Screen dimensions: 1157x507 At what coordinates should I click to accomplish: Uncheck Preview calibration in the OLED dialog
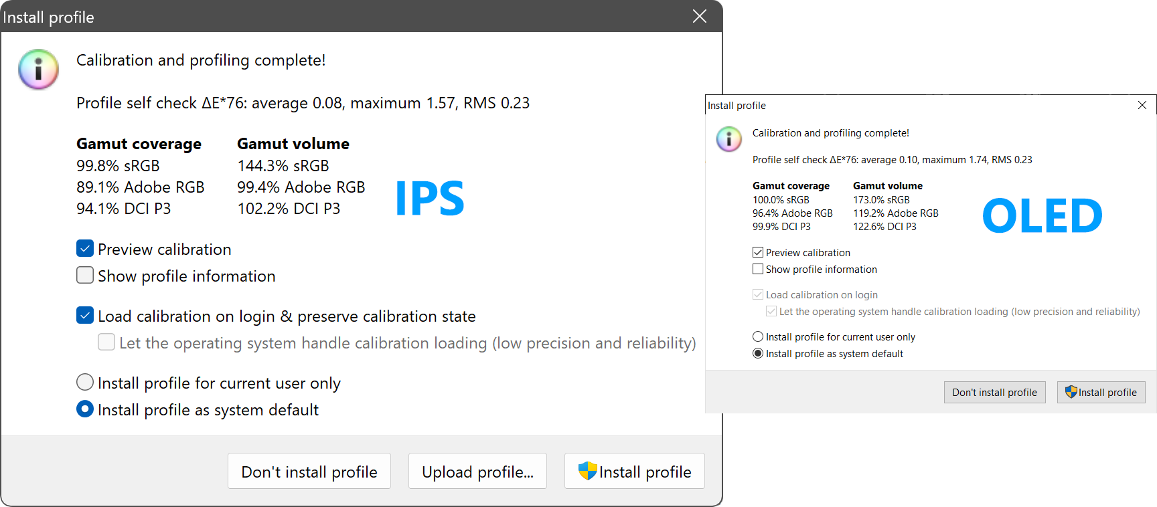pos(758,252)
